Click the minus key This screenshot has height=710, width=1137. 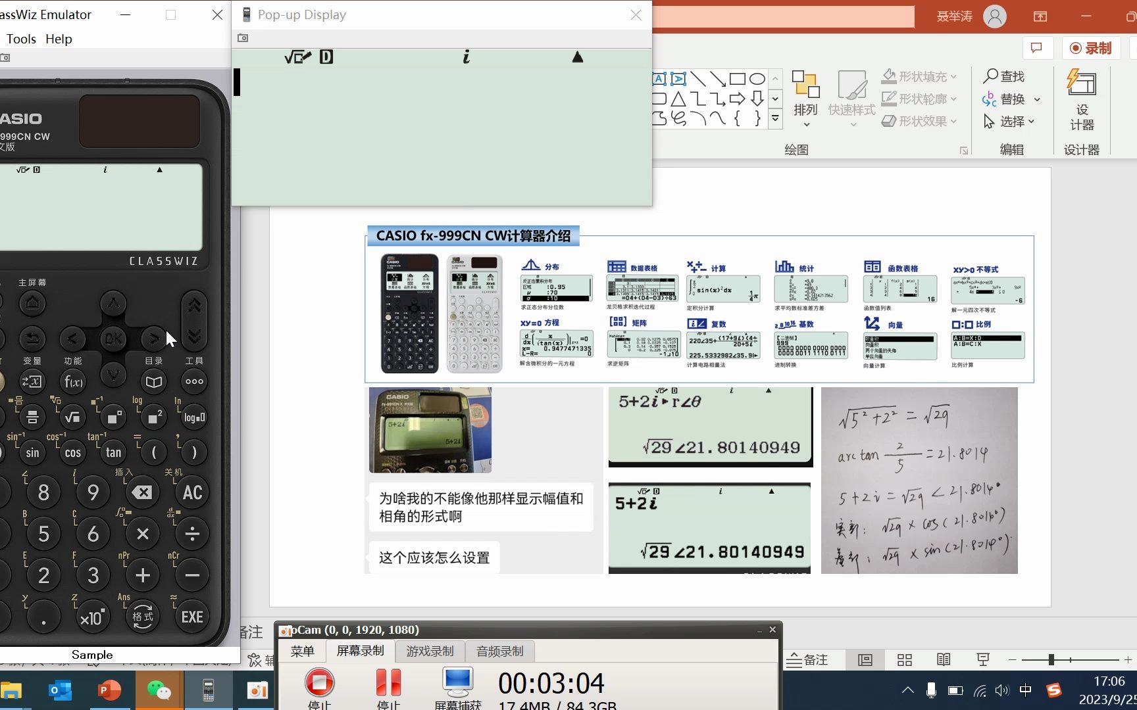pos(192,575)
